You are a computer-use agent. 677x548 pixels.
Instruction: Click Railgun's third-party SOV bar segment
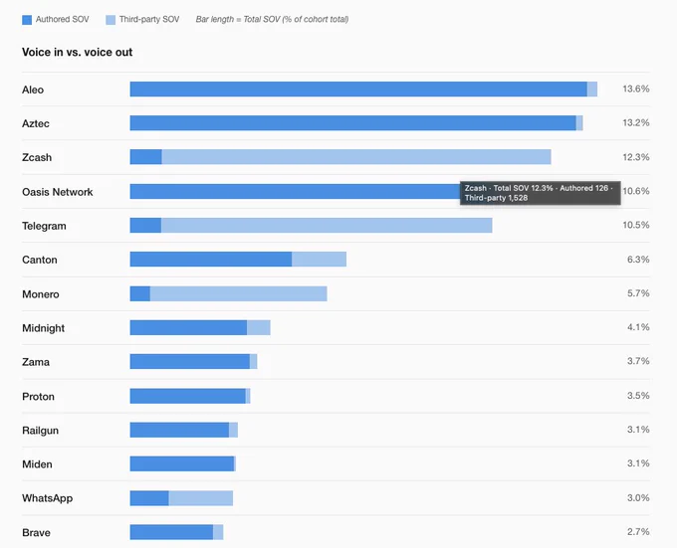coord(233,430)
